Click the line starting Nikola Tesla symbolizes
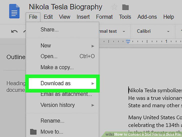Screen dimensions: 182x137 pos(155,90)
